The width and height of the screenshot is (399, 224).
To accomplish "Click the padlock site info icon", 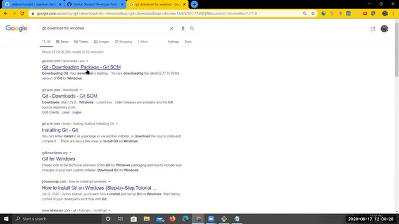I will (32, 14).
